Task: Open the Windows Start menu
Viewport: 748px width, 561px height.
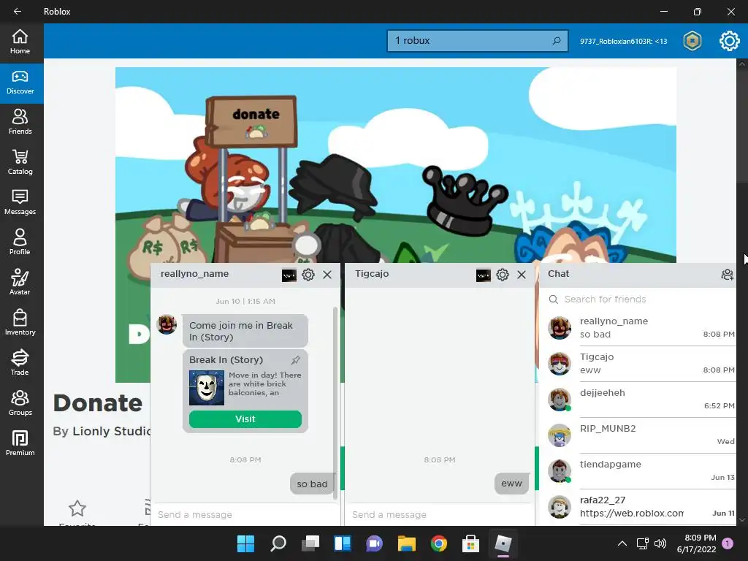Action: [245, 543]
